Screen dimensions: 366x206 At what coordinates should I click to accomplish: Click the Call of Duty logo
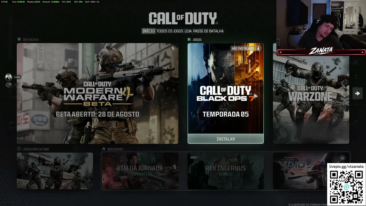coord(183,19)
